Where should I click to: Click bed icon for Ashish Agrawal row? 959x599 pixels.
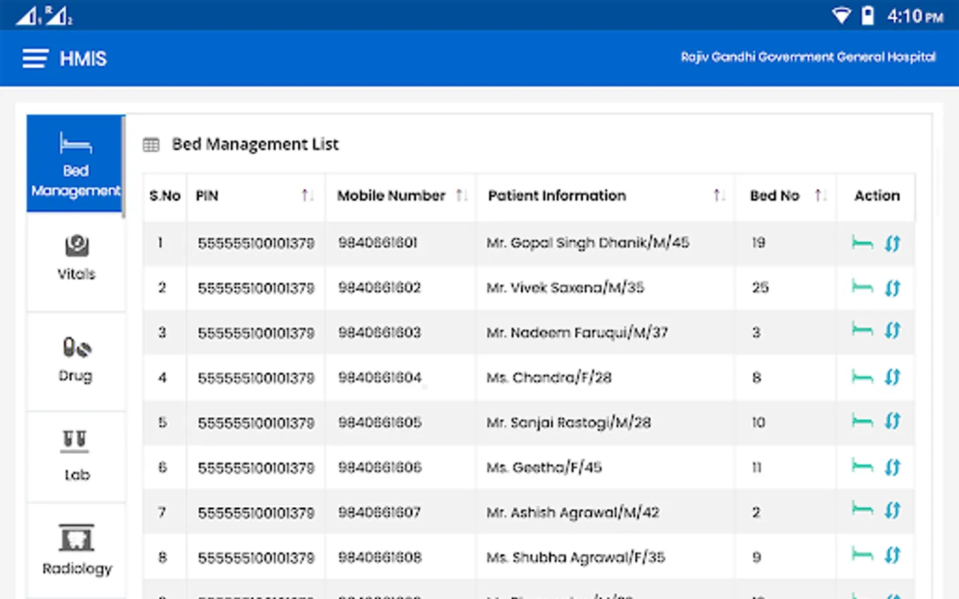862,510
